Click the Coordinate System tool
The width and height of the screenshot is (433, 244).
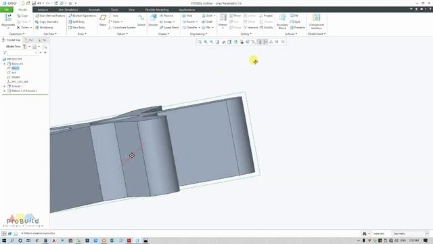[x=122, y=27]
